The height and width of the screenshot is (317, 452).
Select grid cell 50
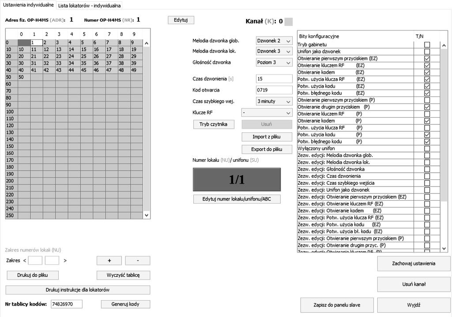24,77
